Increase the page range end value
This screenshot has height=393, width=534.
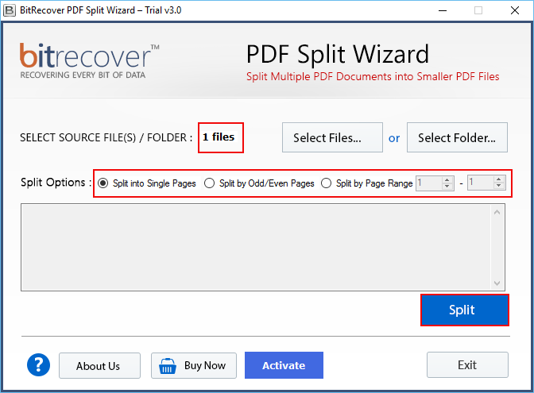coord(498,179)
